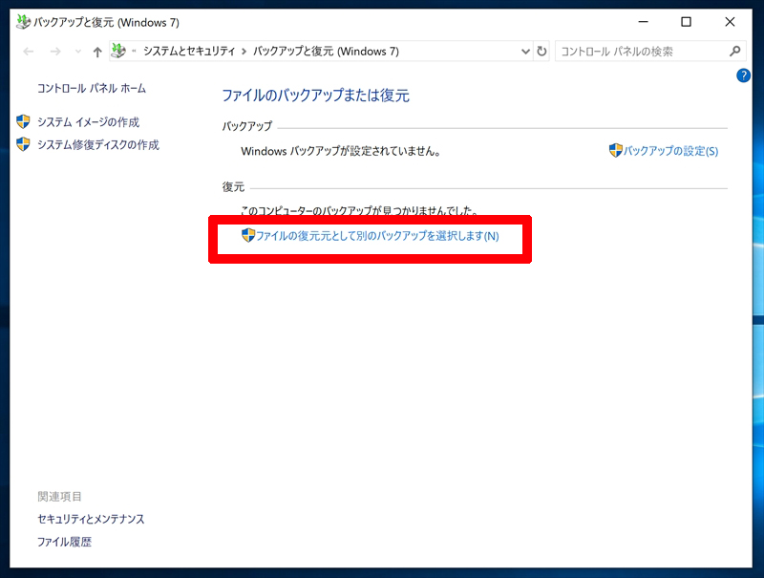Maximize the Backup and Restore window

coord(686,22)
